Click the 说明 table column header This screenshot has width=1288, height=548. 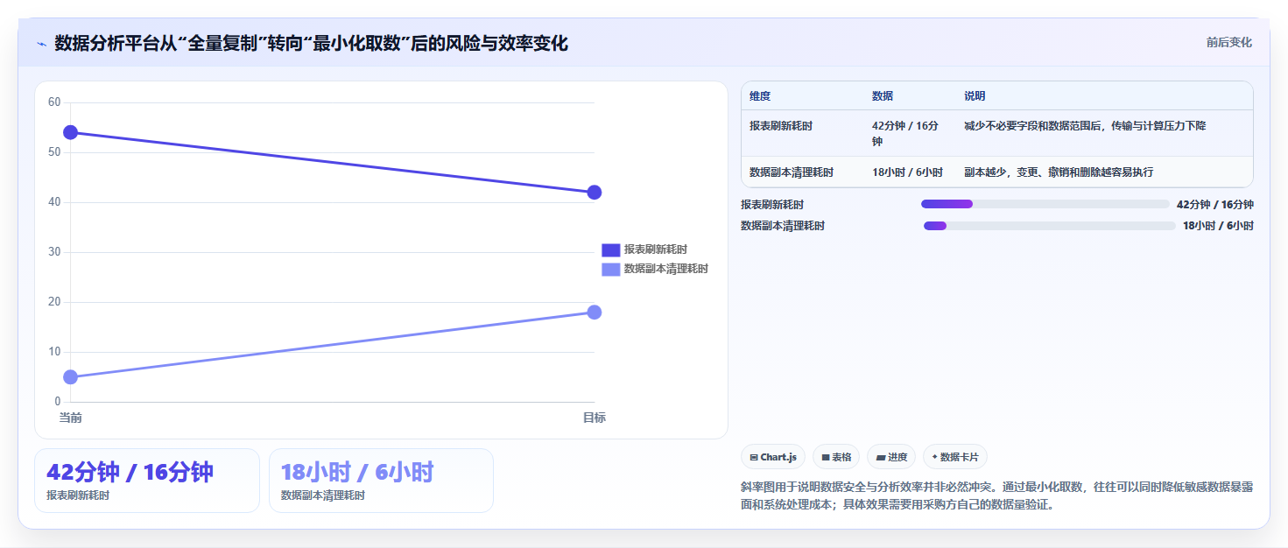(x=975, y=96)
